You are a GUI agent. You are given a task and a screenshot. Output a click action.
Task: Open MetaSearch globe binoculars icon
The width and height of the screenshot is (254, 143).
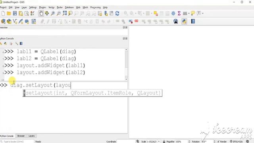[x=175, y=21]
